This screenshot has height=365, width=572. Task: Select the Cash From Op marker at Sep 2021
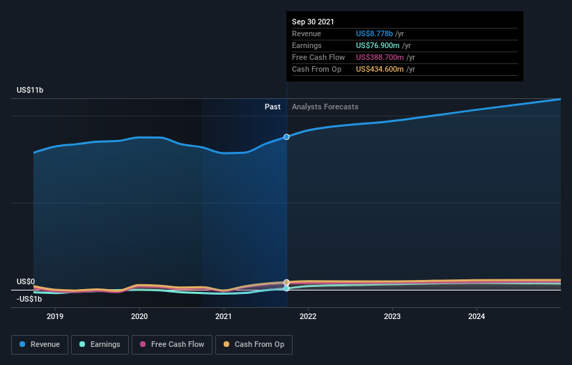(286, 282)
